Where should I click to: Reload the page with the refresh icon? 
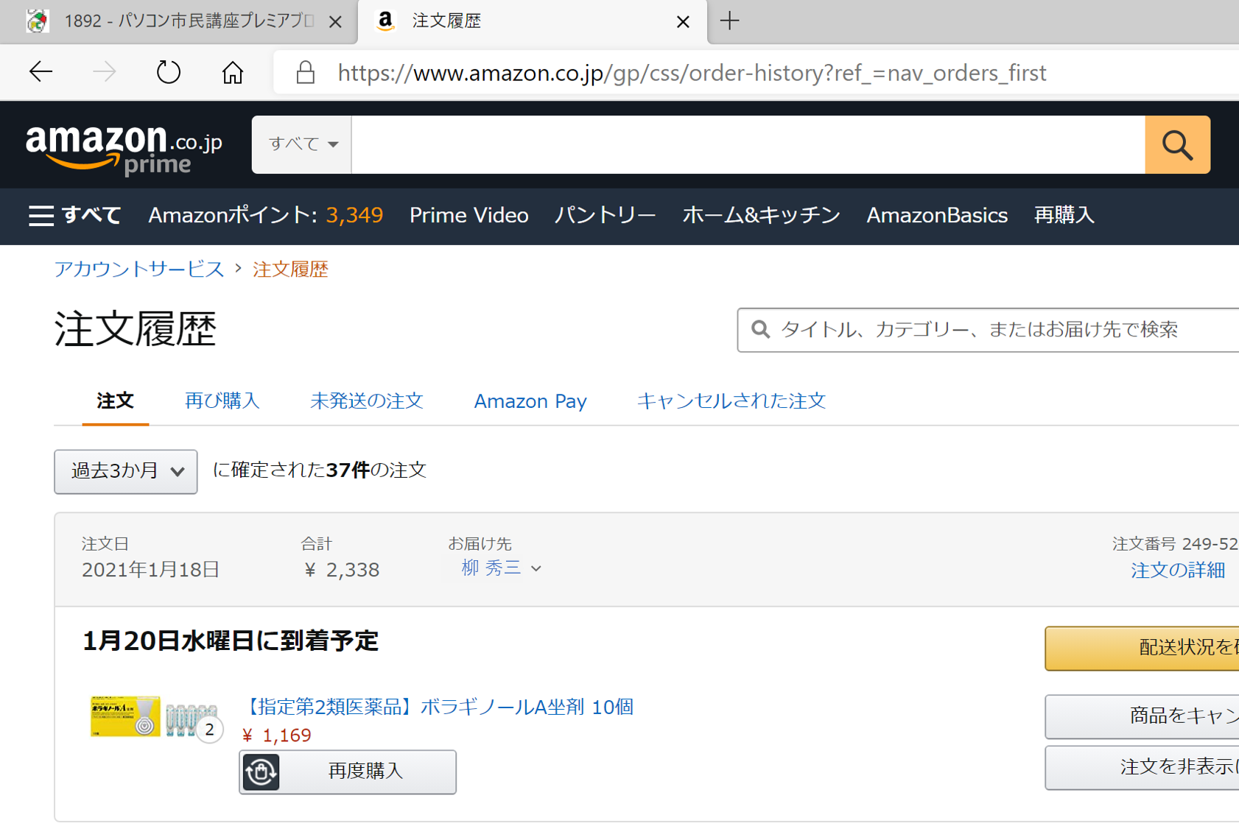coord(169,72)
